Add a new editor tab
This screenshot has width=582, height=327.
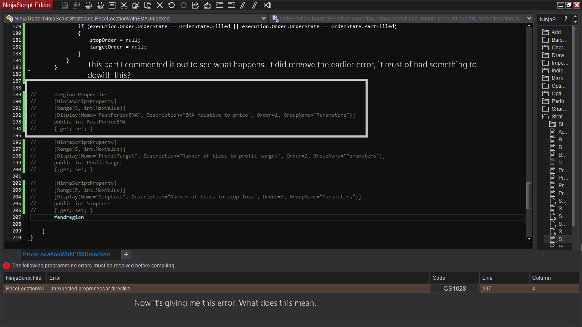pos(126,254)
